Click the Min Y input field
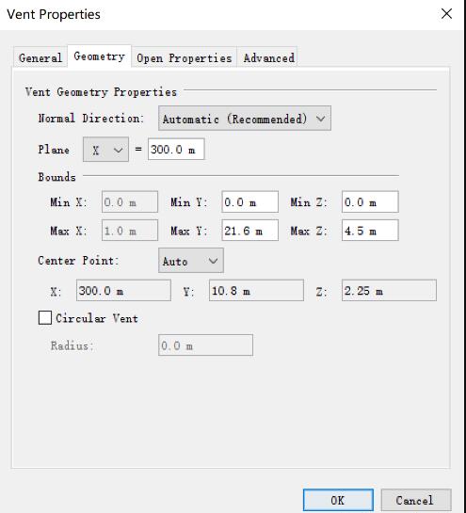The height and width of the screenshot is (513, 466). 250,201
